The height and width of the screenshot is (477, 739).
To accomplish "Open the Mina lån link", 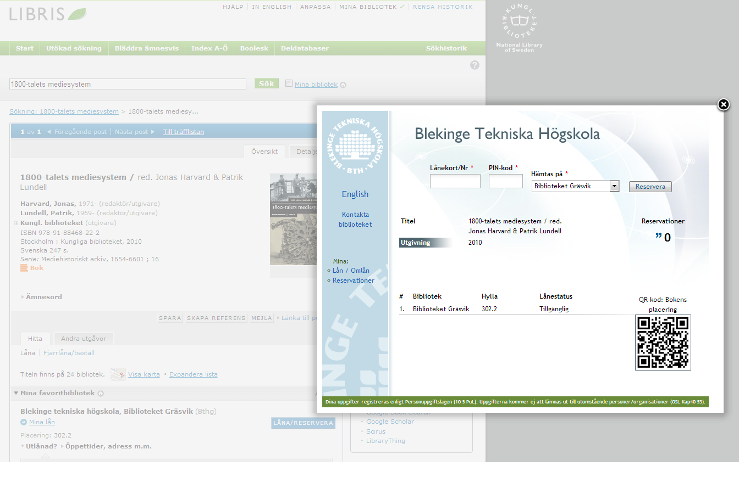I will 42,422.
